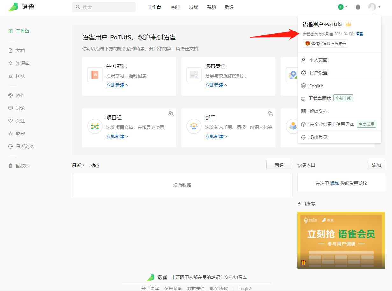Click the team icon on the 部门 card corner
Screen dimensions: 392x291
(270, 113)
